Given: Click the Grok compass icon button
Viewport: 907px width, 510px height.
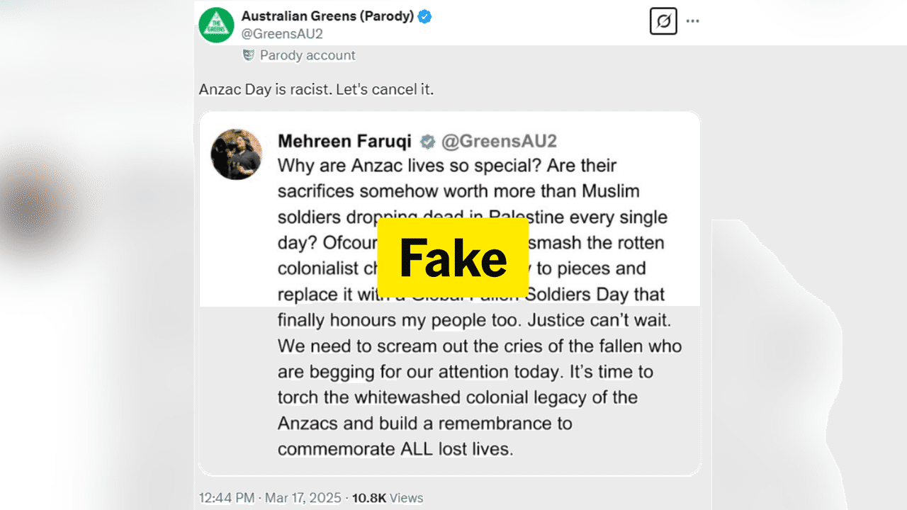Looking at the screenshot, I should (663, 21).
